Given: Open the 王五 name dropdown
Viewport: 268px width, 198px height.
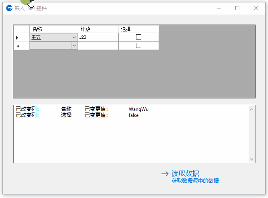Looking at the screenshot, I should click(74, 37).
